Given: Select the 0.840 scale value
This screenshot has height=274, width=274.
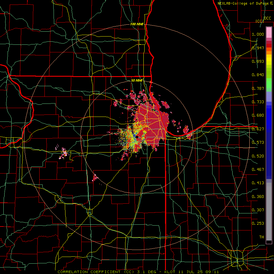Looking at the screenshot, I should click(258, 75).
